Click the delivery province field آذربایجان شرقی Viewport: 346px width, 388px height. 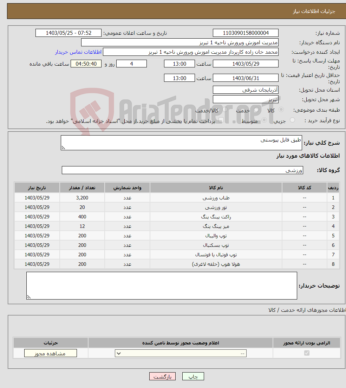tap(246, 90)
